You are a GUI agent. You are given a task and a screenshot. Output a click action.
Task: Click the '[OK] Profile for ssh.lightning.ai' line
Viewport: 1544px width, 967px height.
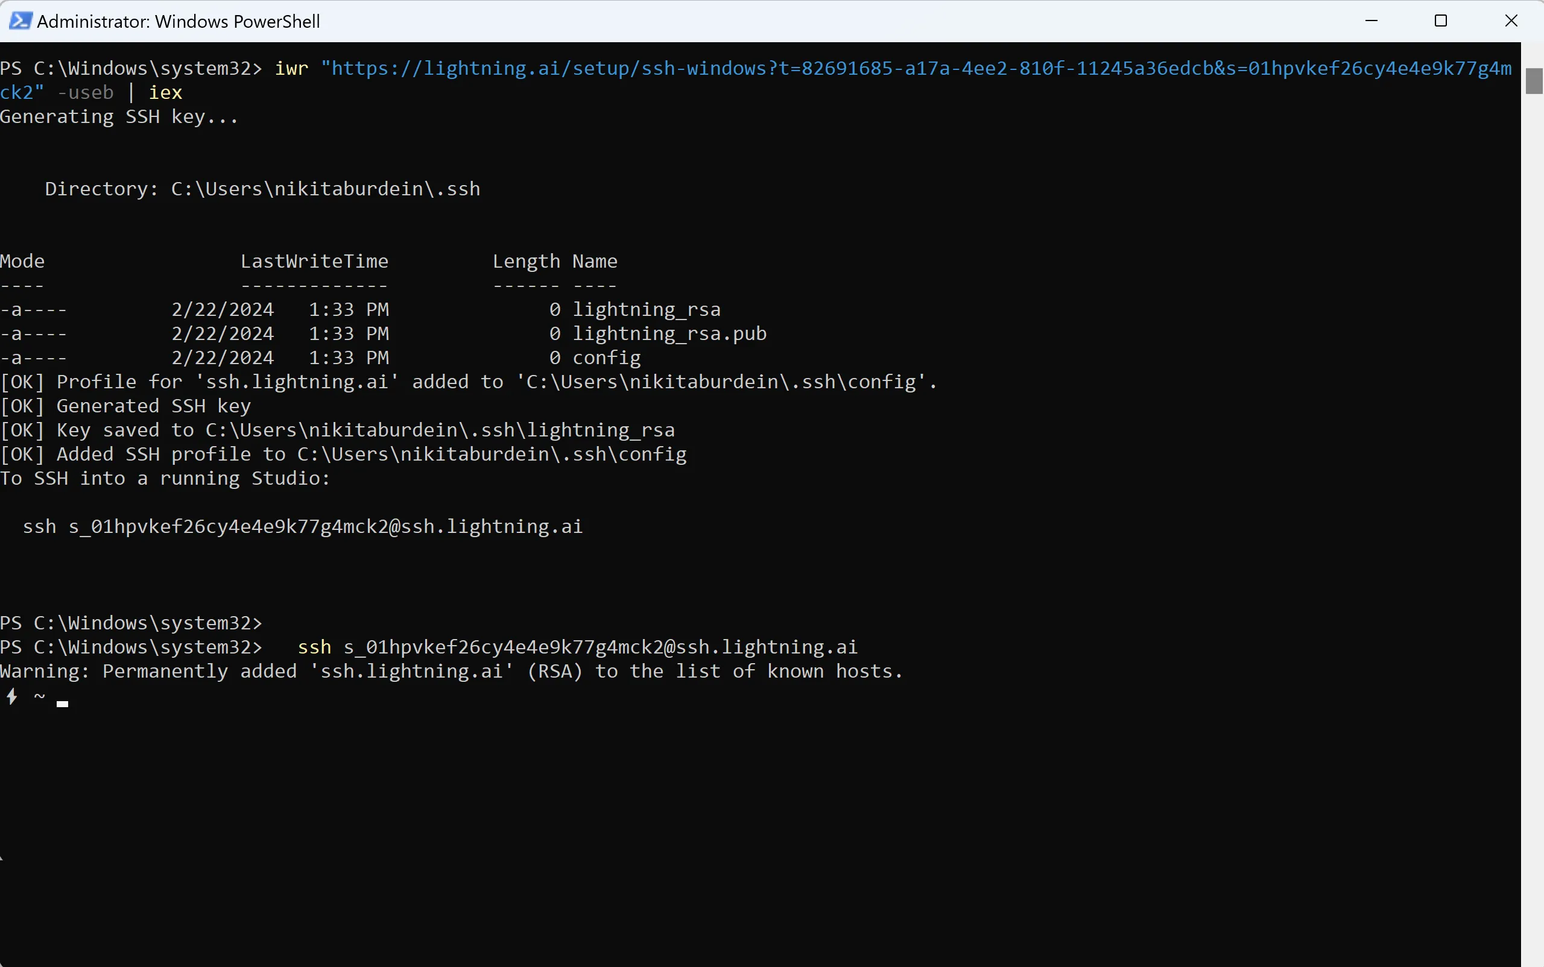click(469, 382)
